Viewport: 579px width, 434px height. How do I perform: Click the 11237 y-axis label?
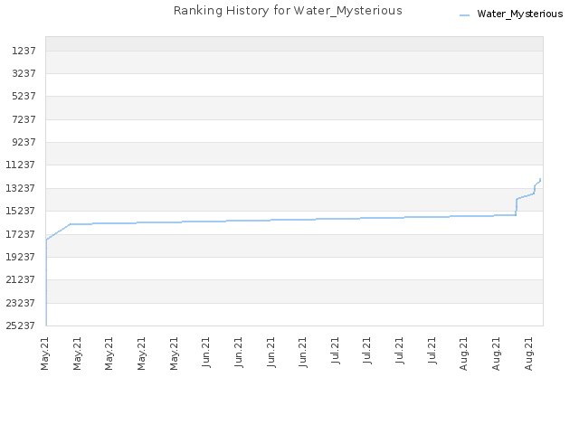pos(21,165)
